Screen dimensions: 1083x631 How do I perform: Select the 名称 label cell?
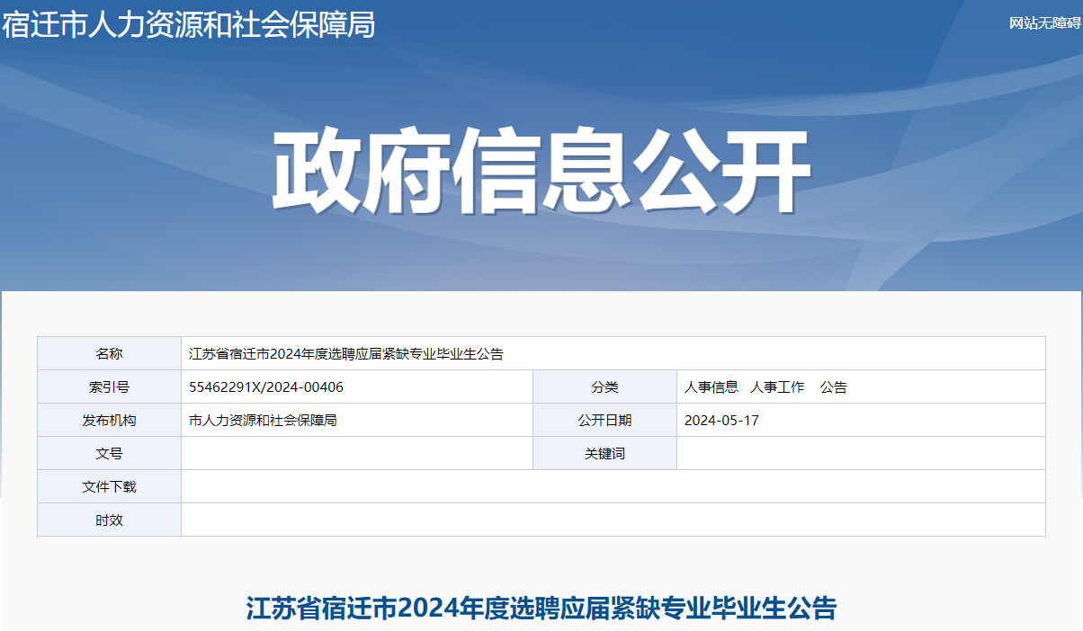click(x=109, y=353)
